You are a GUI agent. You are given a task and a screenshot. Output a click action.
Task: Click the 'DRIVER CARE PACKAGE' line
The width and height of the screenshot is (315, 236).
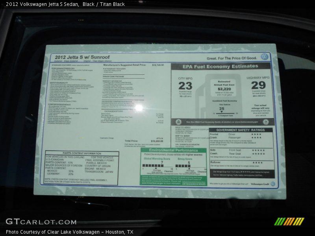113,76
